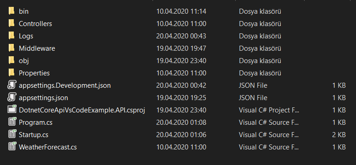Select the Startup.cs file icon
356x165 pixels.
pyautogui.click(x=12, y=135)
